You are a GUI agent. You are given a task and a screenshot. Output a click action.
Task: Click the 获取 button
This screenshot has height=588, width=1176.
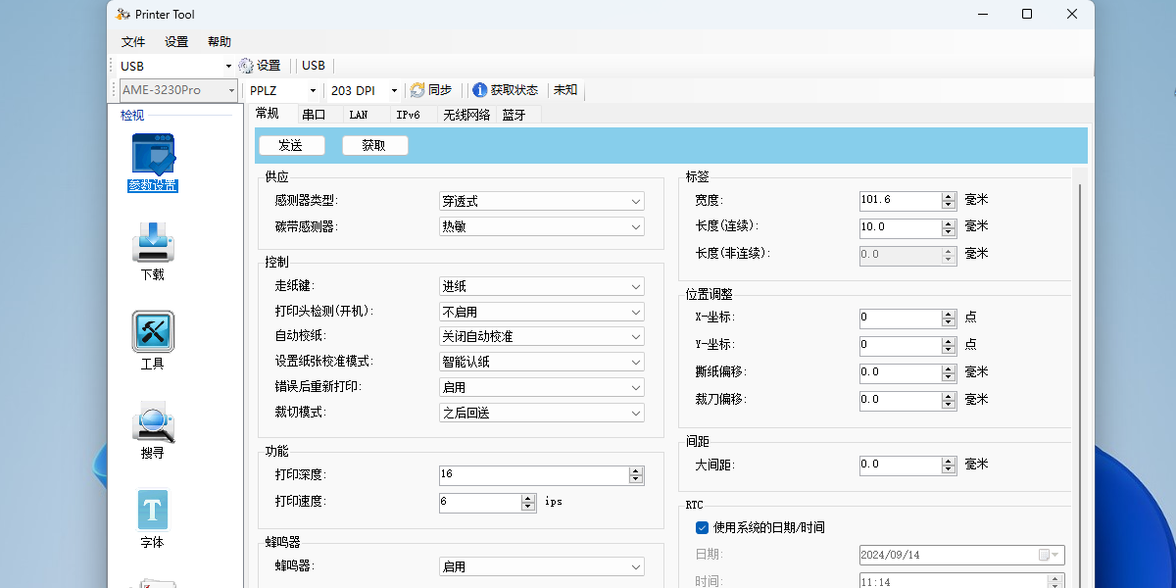[x=374, y=145]
